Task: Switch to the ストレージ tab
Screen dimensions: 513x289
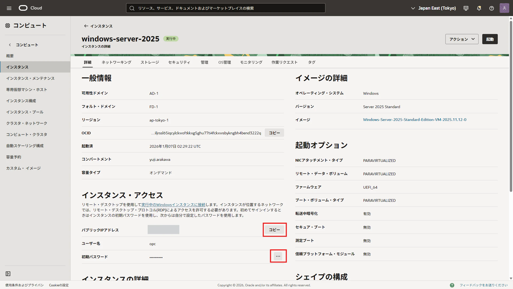Action: 150,62
